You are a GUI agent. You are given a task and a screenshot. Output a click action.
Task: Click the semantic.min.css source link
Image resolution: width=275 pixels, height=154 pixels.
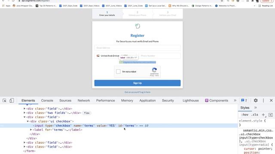[x=258, y=130]
